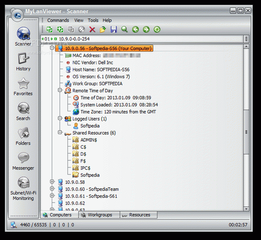Viewport: 261px width, 240px height.
Task: Click the 00:02:57 elapsed time text
Action: (238, 225)
